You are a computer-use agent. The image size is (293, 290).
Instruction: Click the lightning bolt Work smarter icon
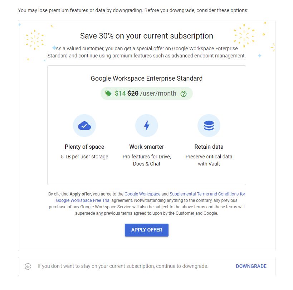147,126
